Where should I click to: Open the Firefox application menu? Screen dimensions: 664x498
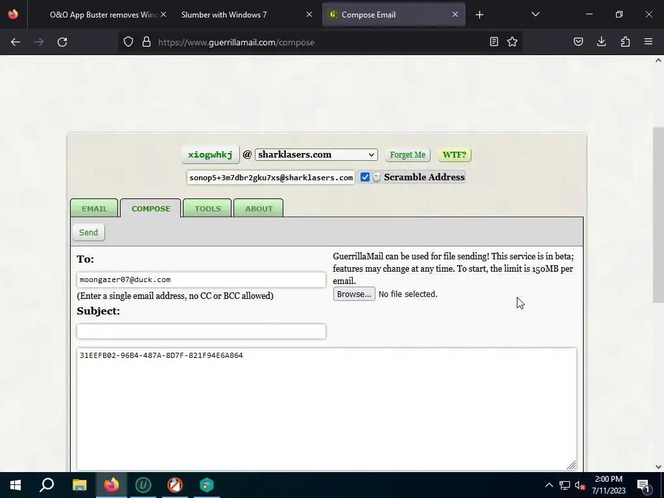(648, 42)
